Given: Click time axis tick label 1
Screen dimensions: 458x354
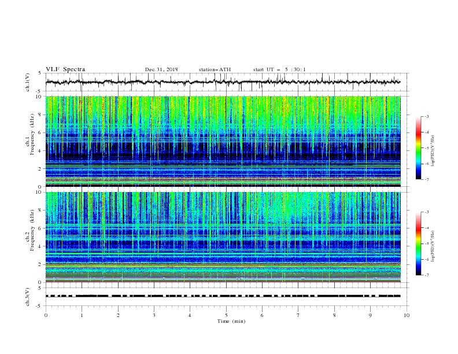Looking at the screenshot, I should click(82, 315).
